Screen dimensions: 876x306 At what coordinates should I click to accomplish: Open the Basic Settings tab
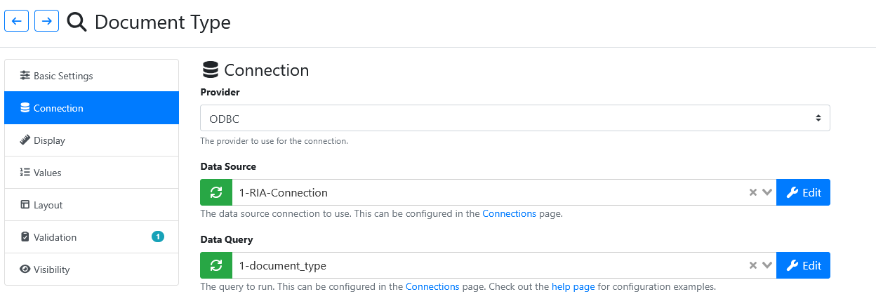pos(91,76)
